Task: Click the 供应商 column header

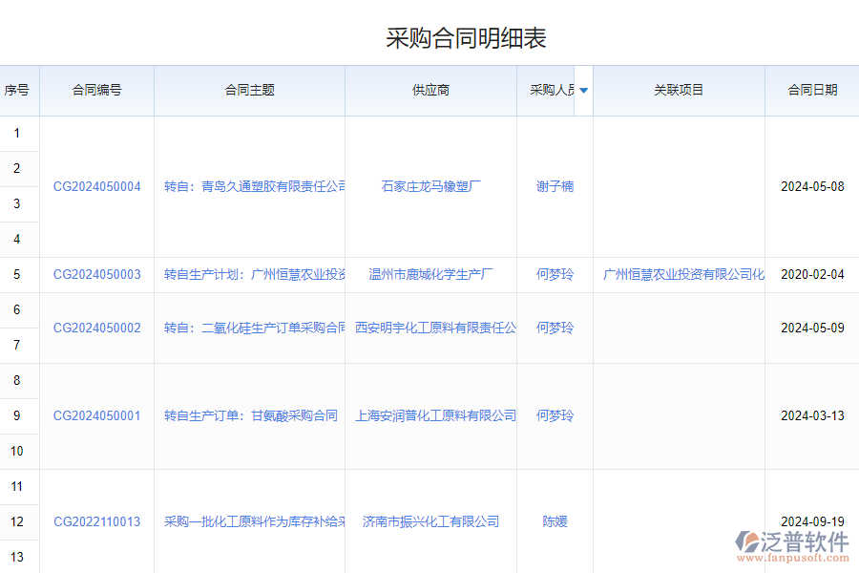Action: tap(430, 91)
